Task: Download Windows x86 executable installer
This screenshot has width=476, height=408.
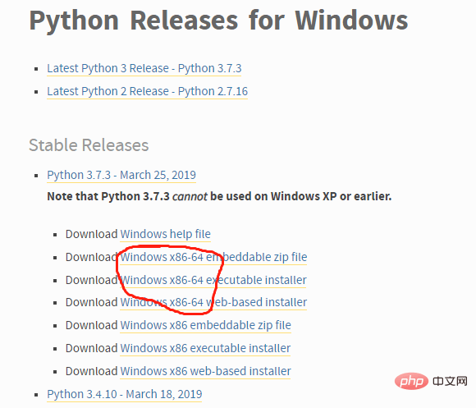Action: [205, 348]
